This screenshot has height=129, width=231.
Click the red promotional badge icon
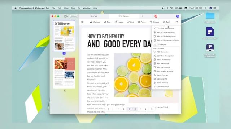[156, 16]
